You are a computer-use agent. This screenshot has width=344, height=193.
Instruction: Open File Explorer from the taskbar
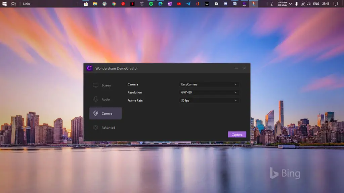95,4
